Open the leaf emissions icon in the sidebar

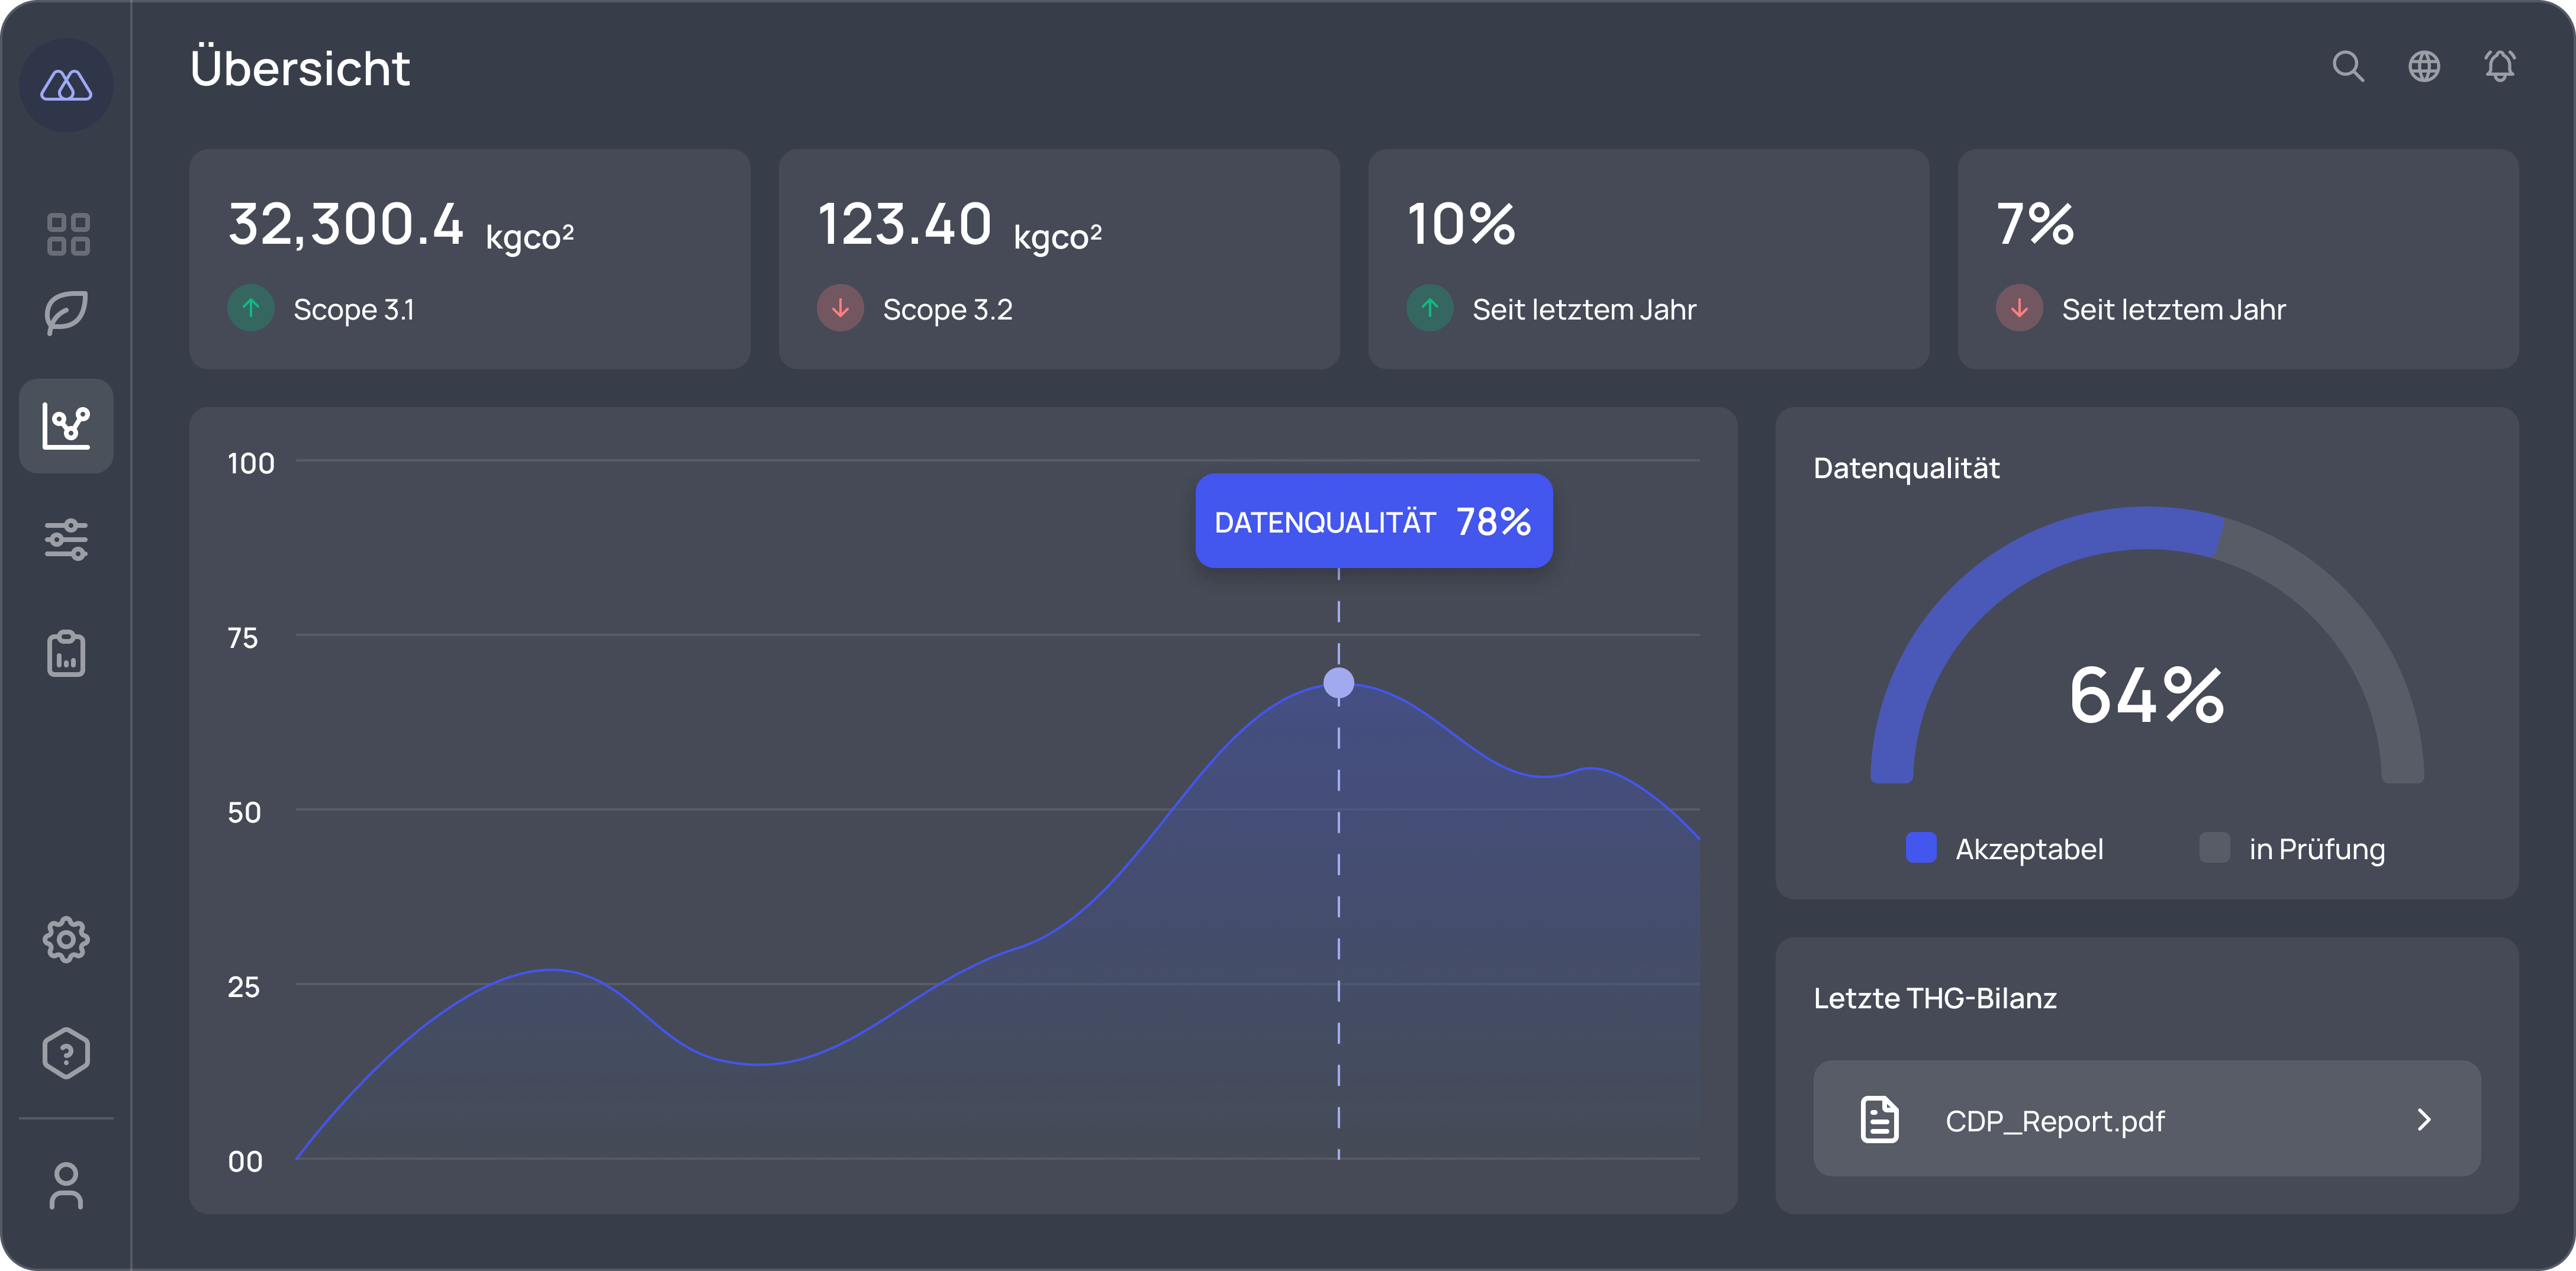click(x=66, y=312)
